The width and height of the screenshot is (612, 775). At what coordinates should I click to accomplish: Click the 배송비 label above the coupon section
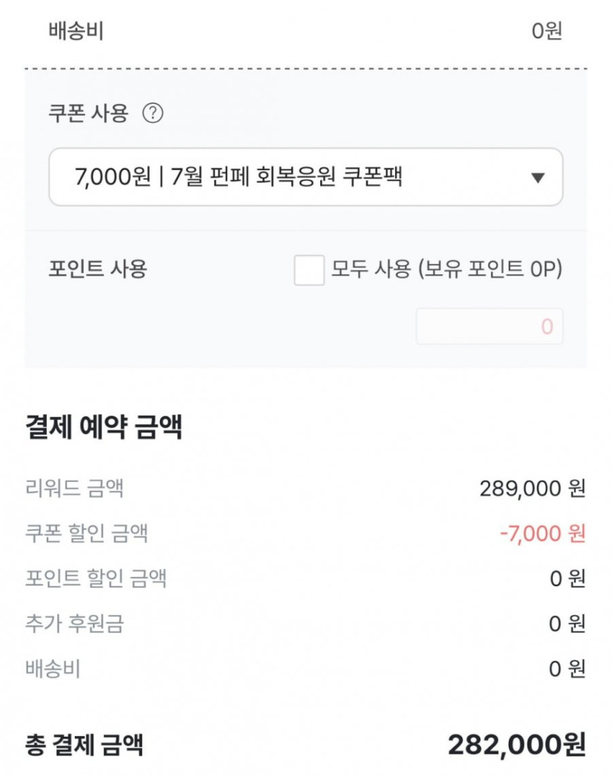tap(75, 32)
